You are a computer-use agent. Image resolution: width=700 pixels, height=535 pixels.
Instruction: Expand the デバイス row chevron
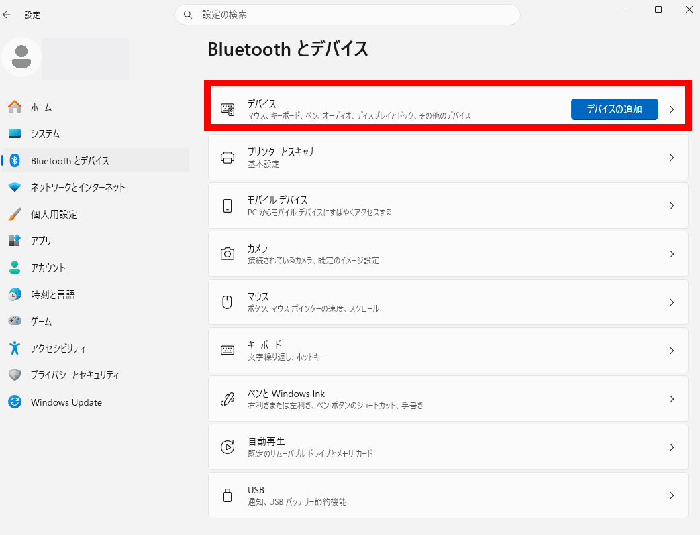672,109
